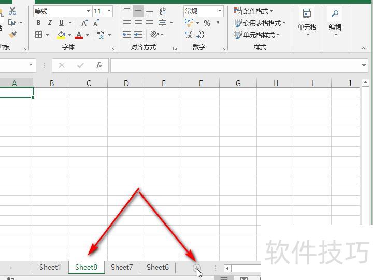The image size is (373, 280).
Task: Open font color dropdown arrow
Action: (x=88, y=35)
